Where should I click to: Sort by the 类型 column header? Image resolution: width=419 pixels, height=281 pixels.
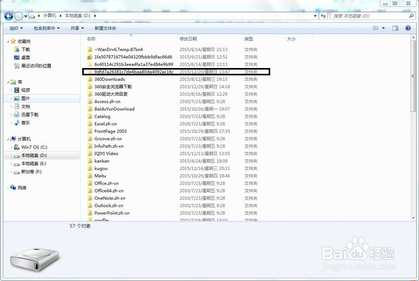tap(248, 39)
